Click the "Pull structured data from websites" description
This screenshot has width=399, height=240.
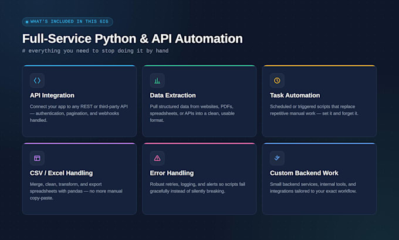192,113
